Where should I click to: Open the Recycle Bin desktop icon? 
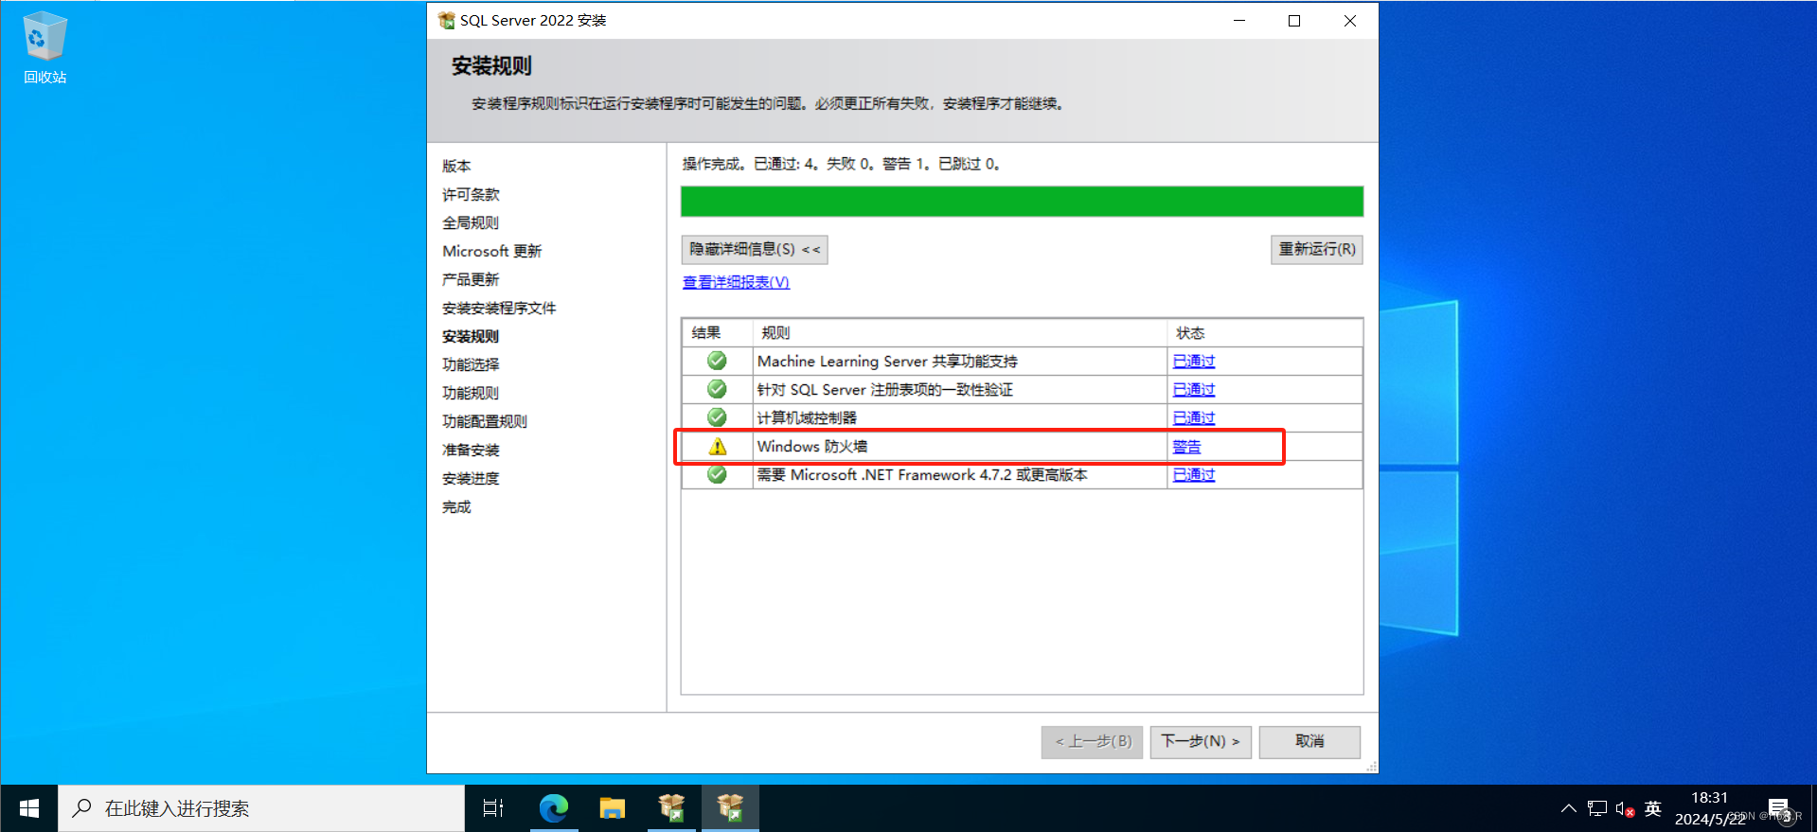45,47
